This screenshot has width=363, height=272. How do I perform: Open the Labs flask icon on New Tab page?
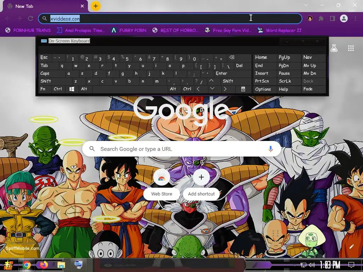coord(334,48)
